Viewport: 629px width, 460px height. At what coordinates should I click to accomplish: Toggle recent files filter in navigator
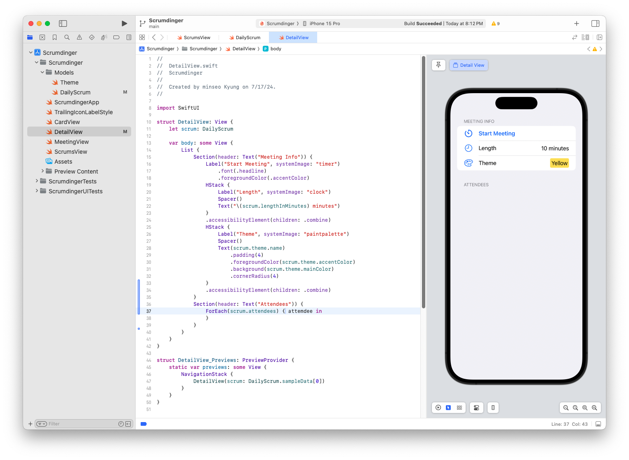click(x=121, y=424)
